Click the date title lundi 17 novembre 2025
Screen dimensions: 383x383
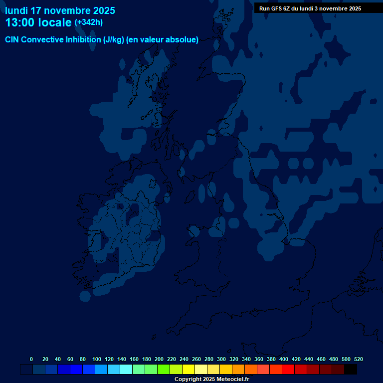click(60, 10)
